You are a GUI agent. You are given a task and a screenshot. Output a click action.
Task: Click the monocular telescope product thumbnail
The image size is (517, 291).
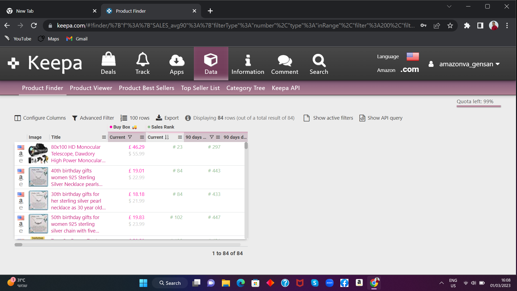click(x=38, y=153)
